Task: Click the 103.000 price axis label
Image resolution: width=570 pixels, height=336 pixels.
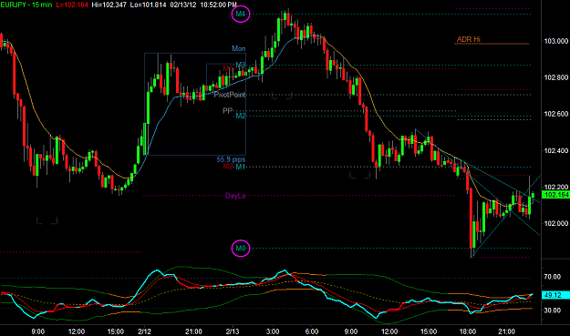Action: coord(555,41)
